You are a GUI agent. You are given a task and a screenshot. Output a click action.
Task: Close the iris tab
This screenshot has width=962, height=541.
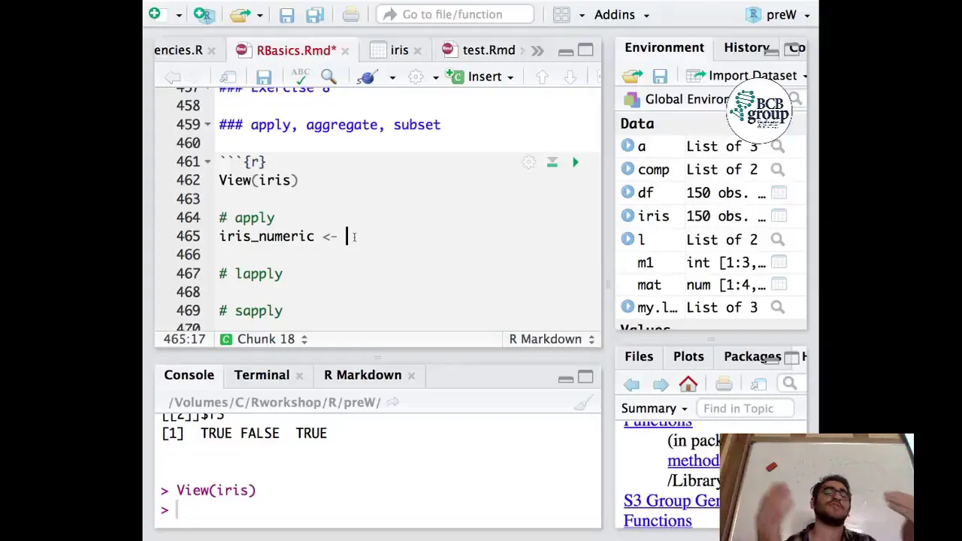coord(417,51)
